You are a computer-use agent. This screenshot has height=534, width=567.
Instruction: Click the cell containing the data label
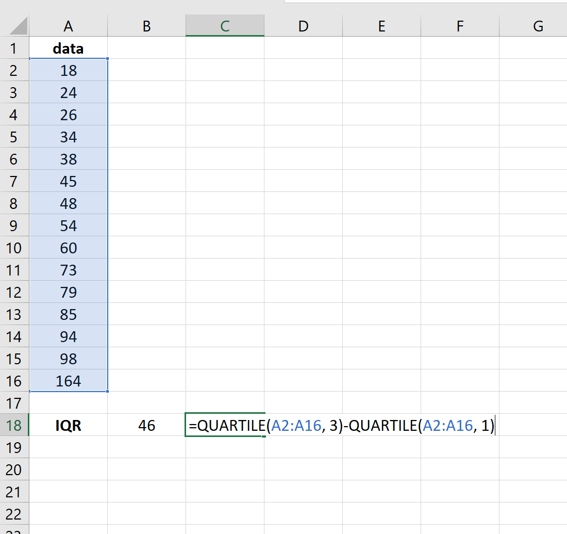click(x=69, y=48)
